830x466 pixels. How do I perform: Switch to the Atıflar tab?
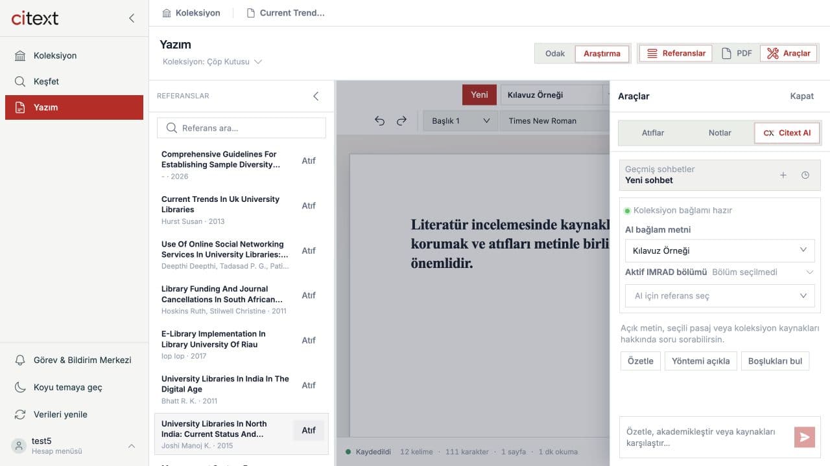point(653,133)
